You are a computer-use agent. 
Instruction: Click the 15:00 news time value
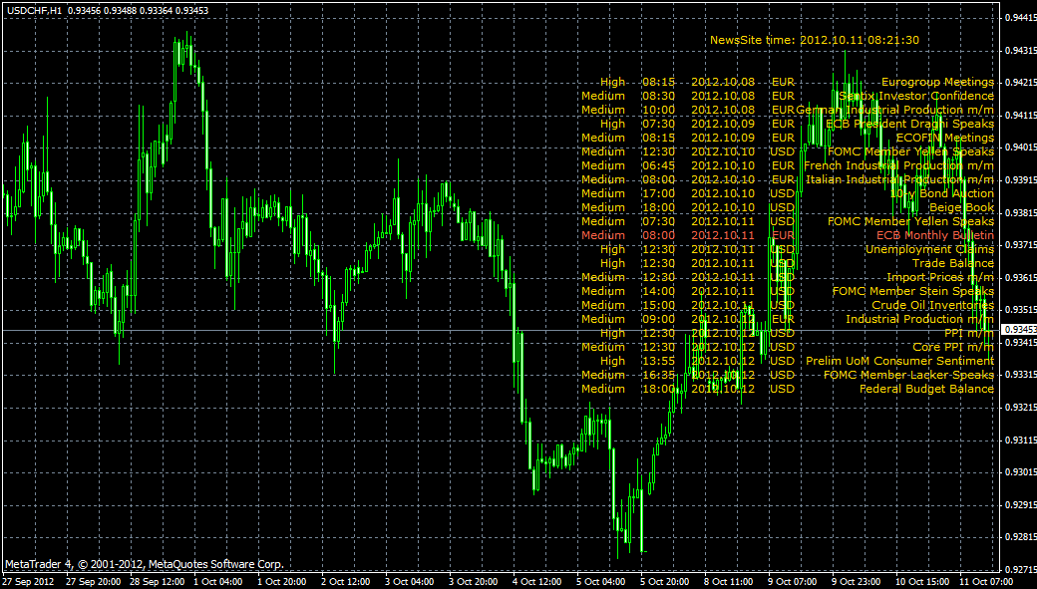click(659, 305)
